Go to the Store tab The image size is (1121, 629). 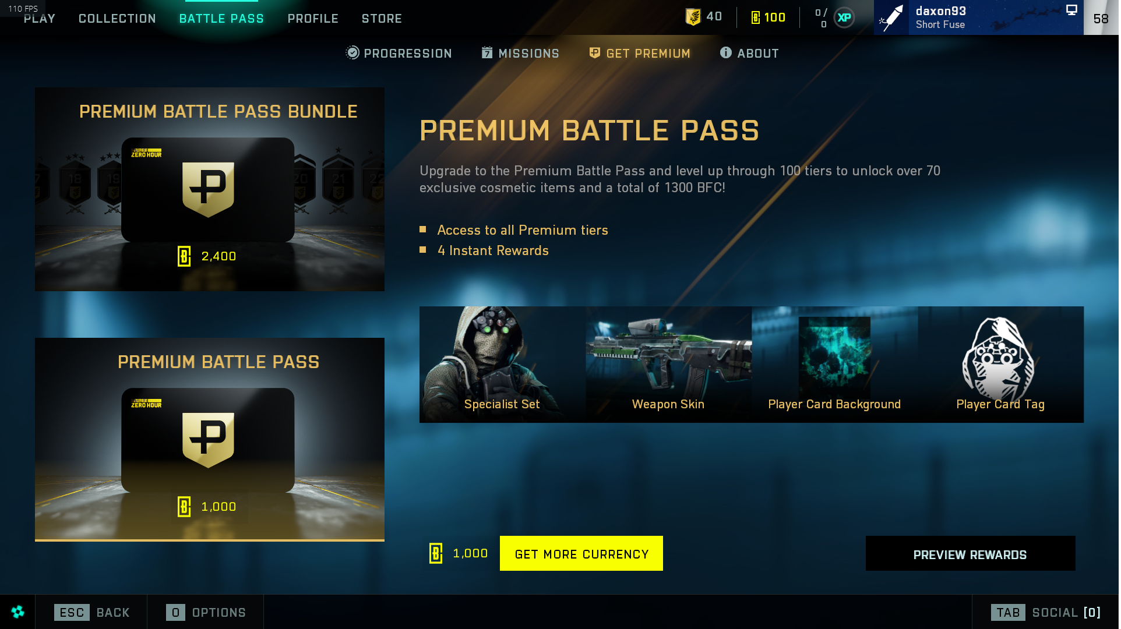pos(382,19)
